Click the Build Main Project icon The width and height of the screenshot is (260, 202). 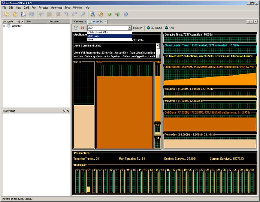click(x=92, y=14)
